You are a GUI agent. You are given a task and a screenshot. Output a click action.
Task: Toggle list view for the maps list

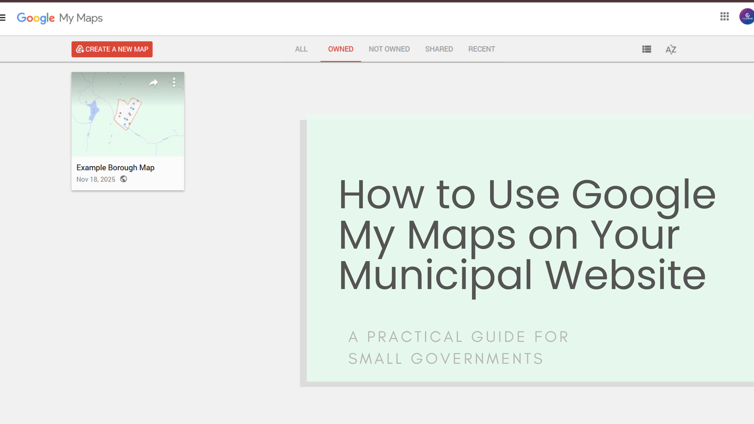coord(647,49)
